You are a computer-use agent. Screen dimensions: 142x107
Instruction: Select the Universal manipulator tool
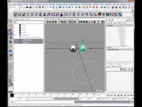click(11, 46)
